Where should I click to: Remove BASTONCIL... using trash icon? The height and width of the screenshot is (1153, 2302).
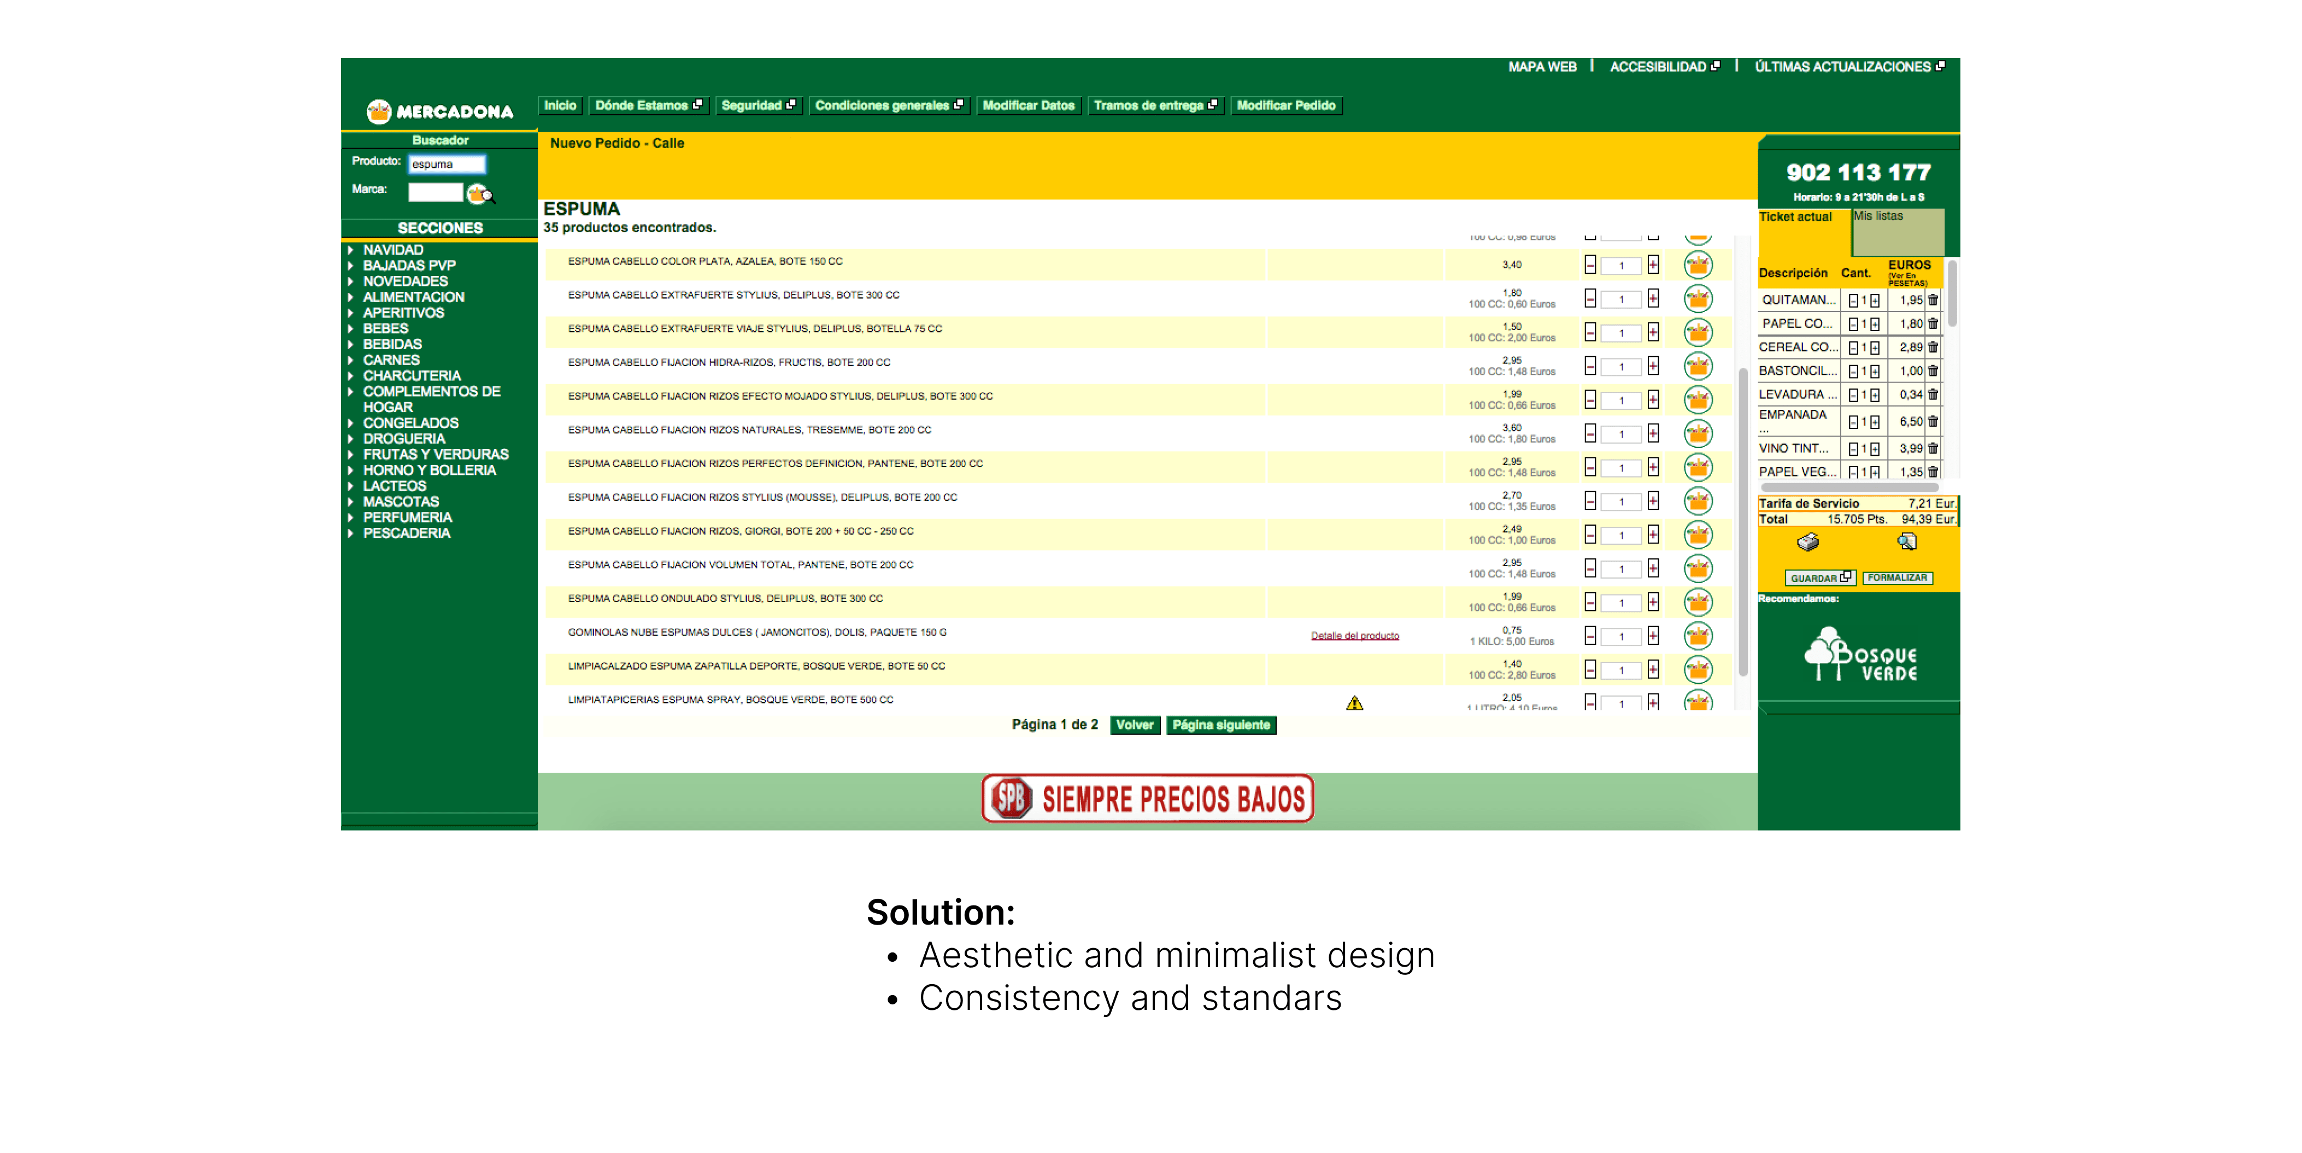click(1933, 371)
